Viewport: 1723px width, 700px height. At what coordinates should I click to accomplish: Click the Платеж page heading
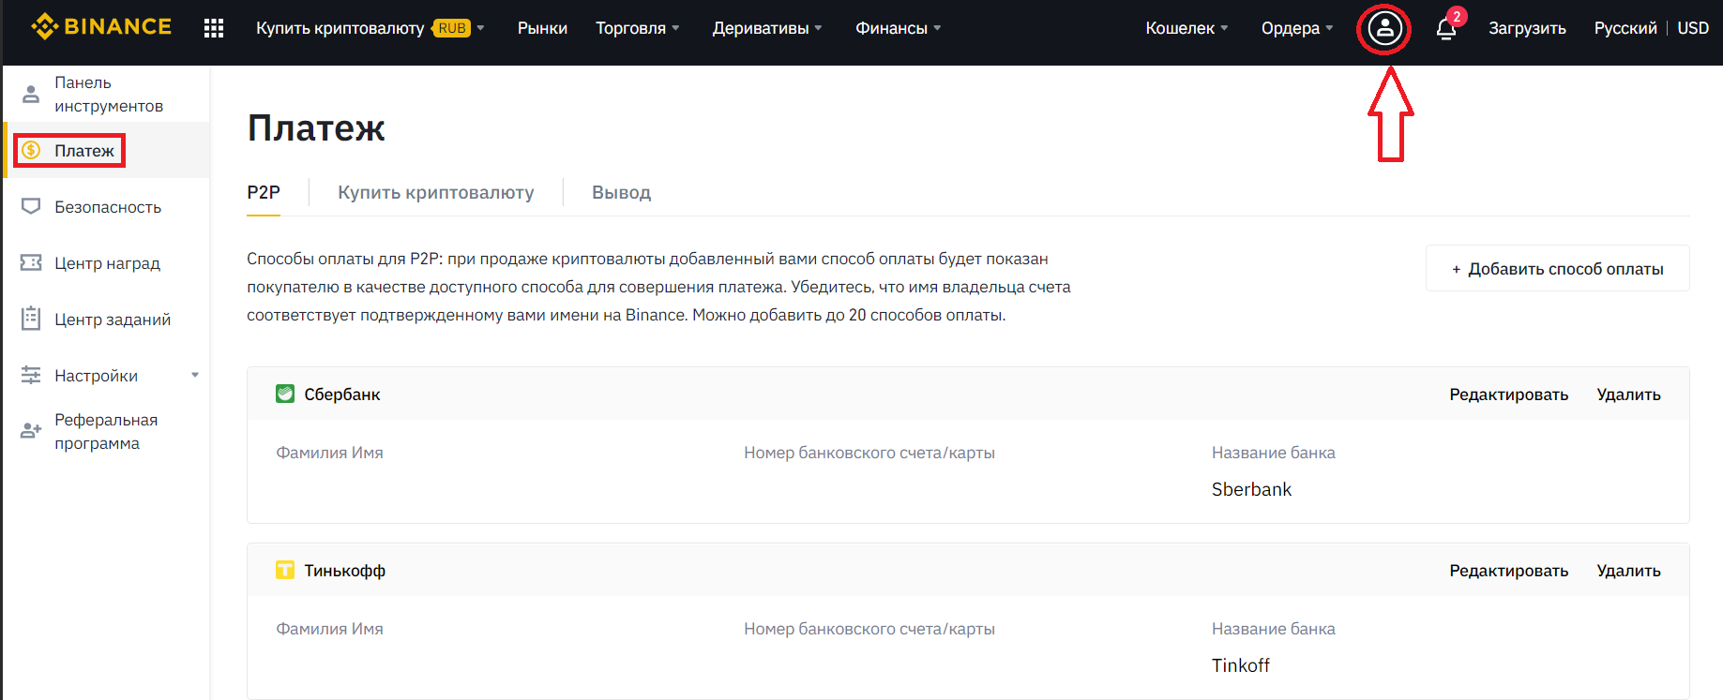[x=316, y=128]
